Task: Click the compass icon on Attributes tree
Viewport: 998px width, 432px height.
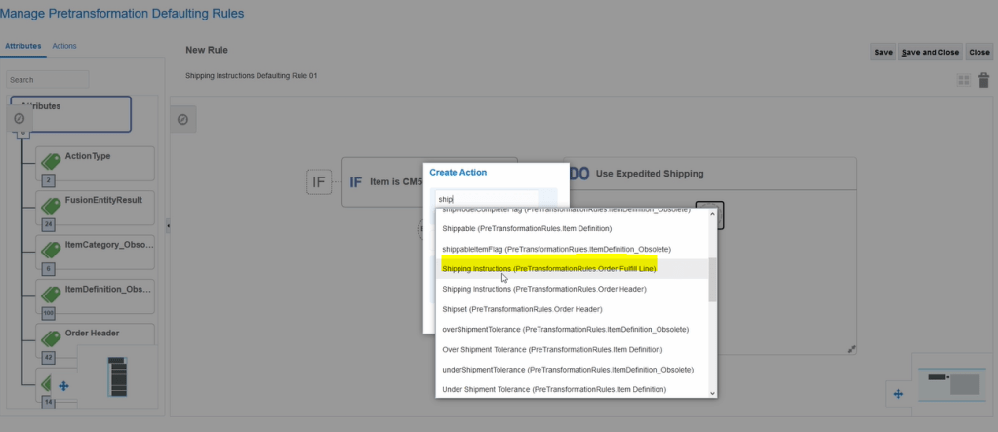Action: (x=20, y=118)
